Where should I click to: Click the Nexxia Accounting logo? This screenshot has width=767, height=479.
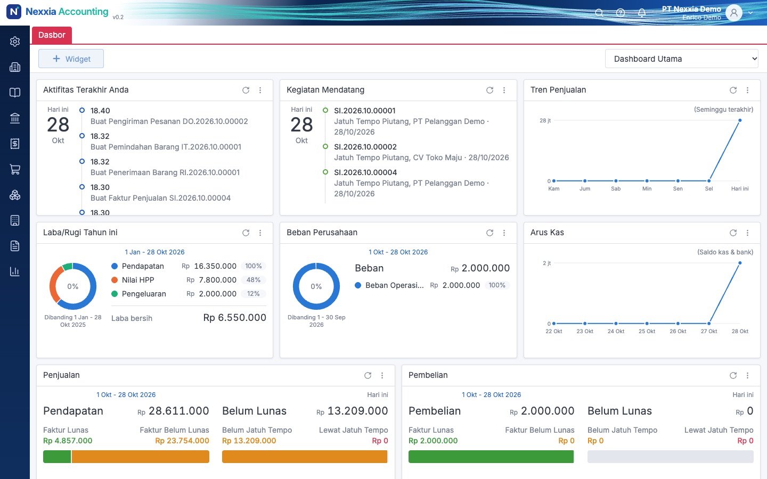coord(58,12)
